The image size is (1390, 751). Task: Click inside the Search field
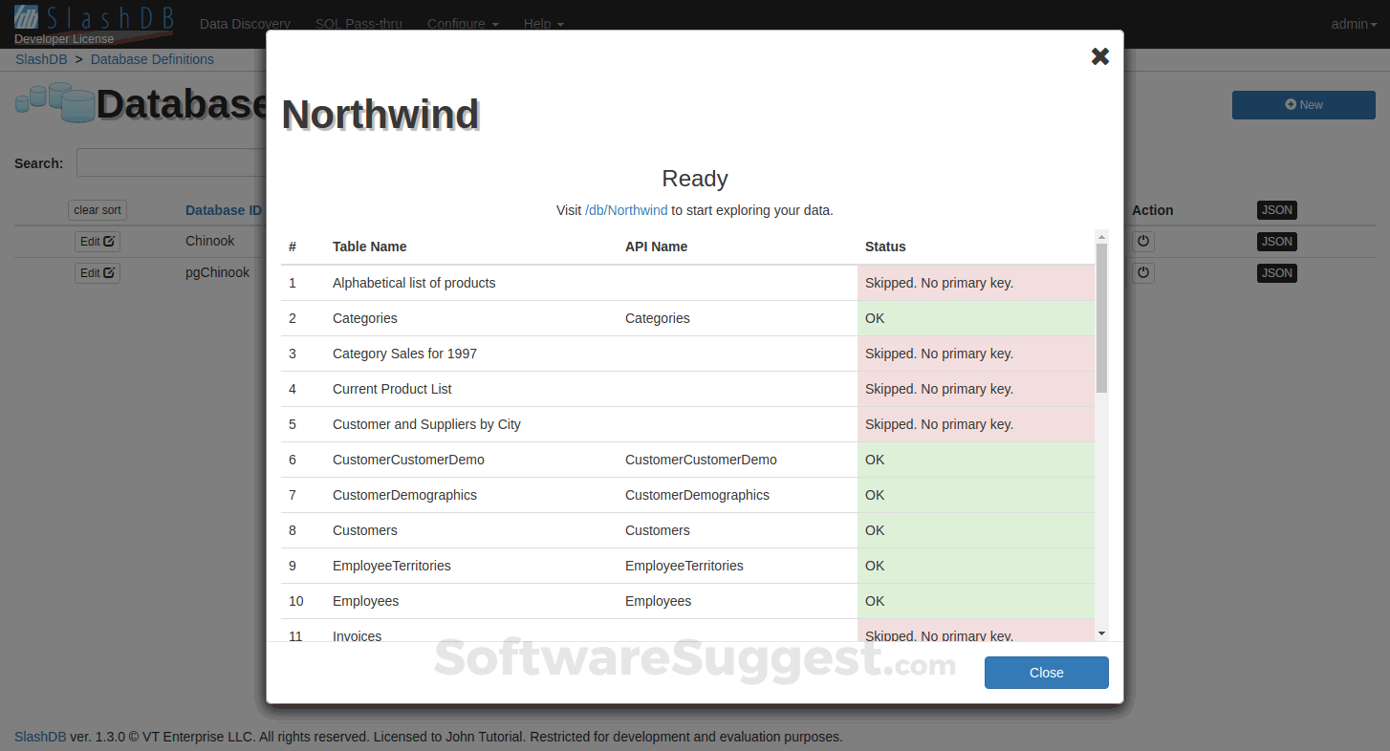pyautogui.click(x=172, y=162)
